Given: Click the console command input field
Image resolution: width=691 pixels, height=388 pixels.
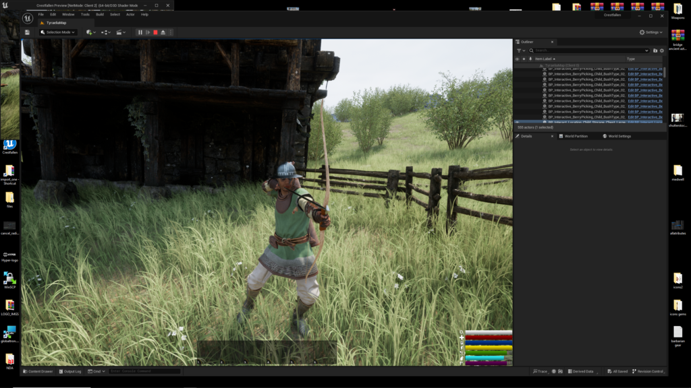Looking at the screenshot, I should tap(144, 371).
